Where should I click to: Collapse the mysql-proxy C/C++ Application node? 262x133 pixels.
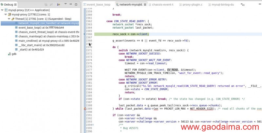(x=2, y=10)
